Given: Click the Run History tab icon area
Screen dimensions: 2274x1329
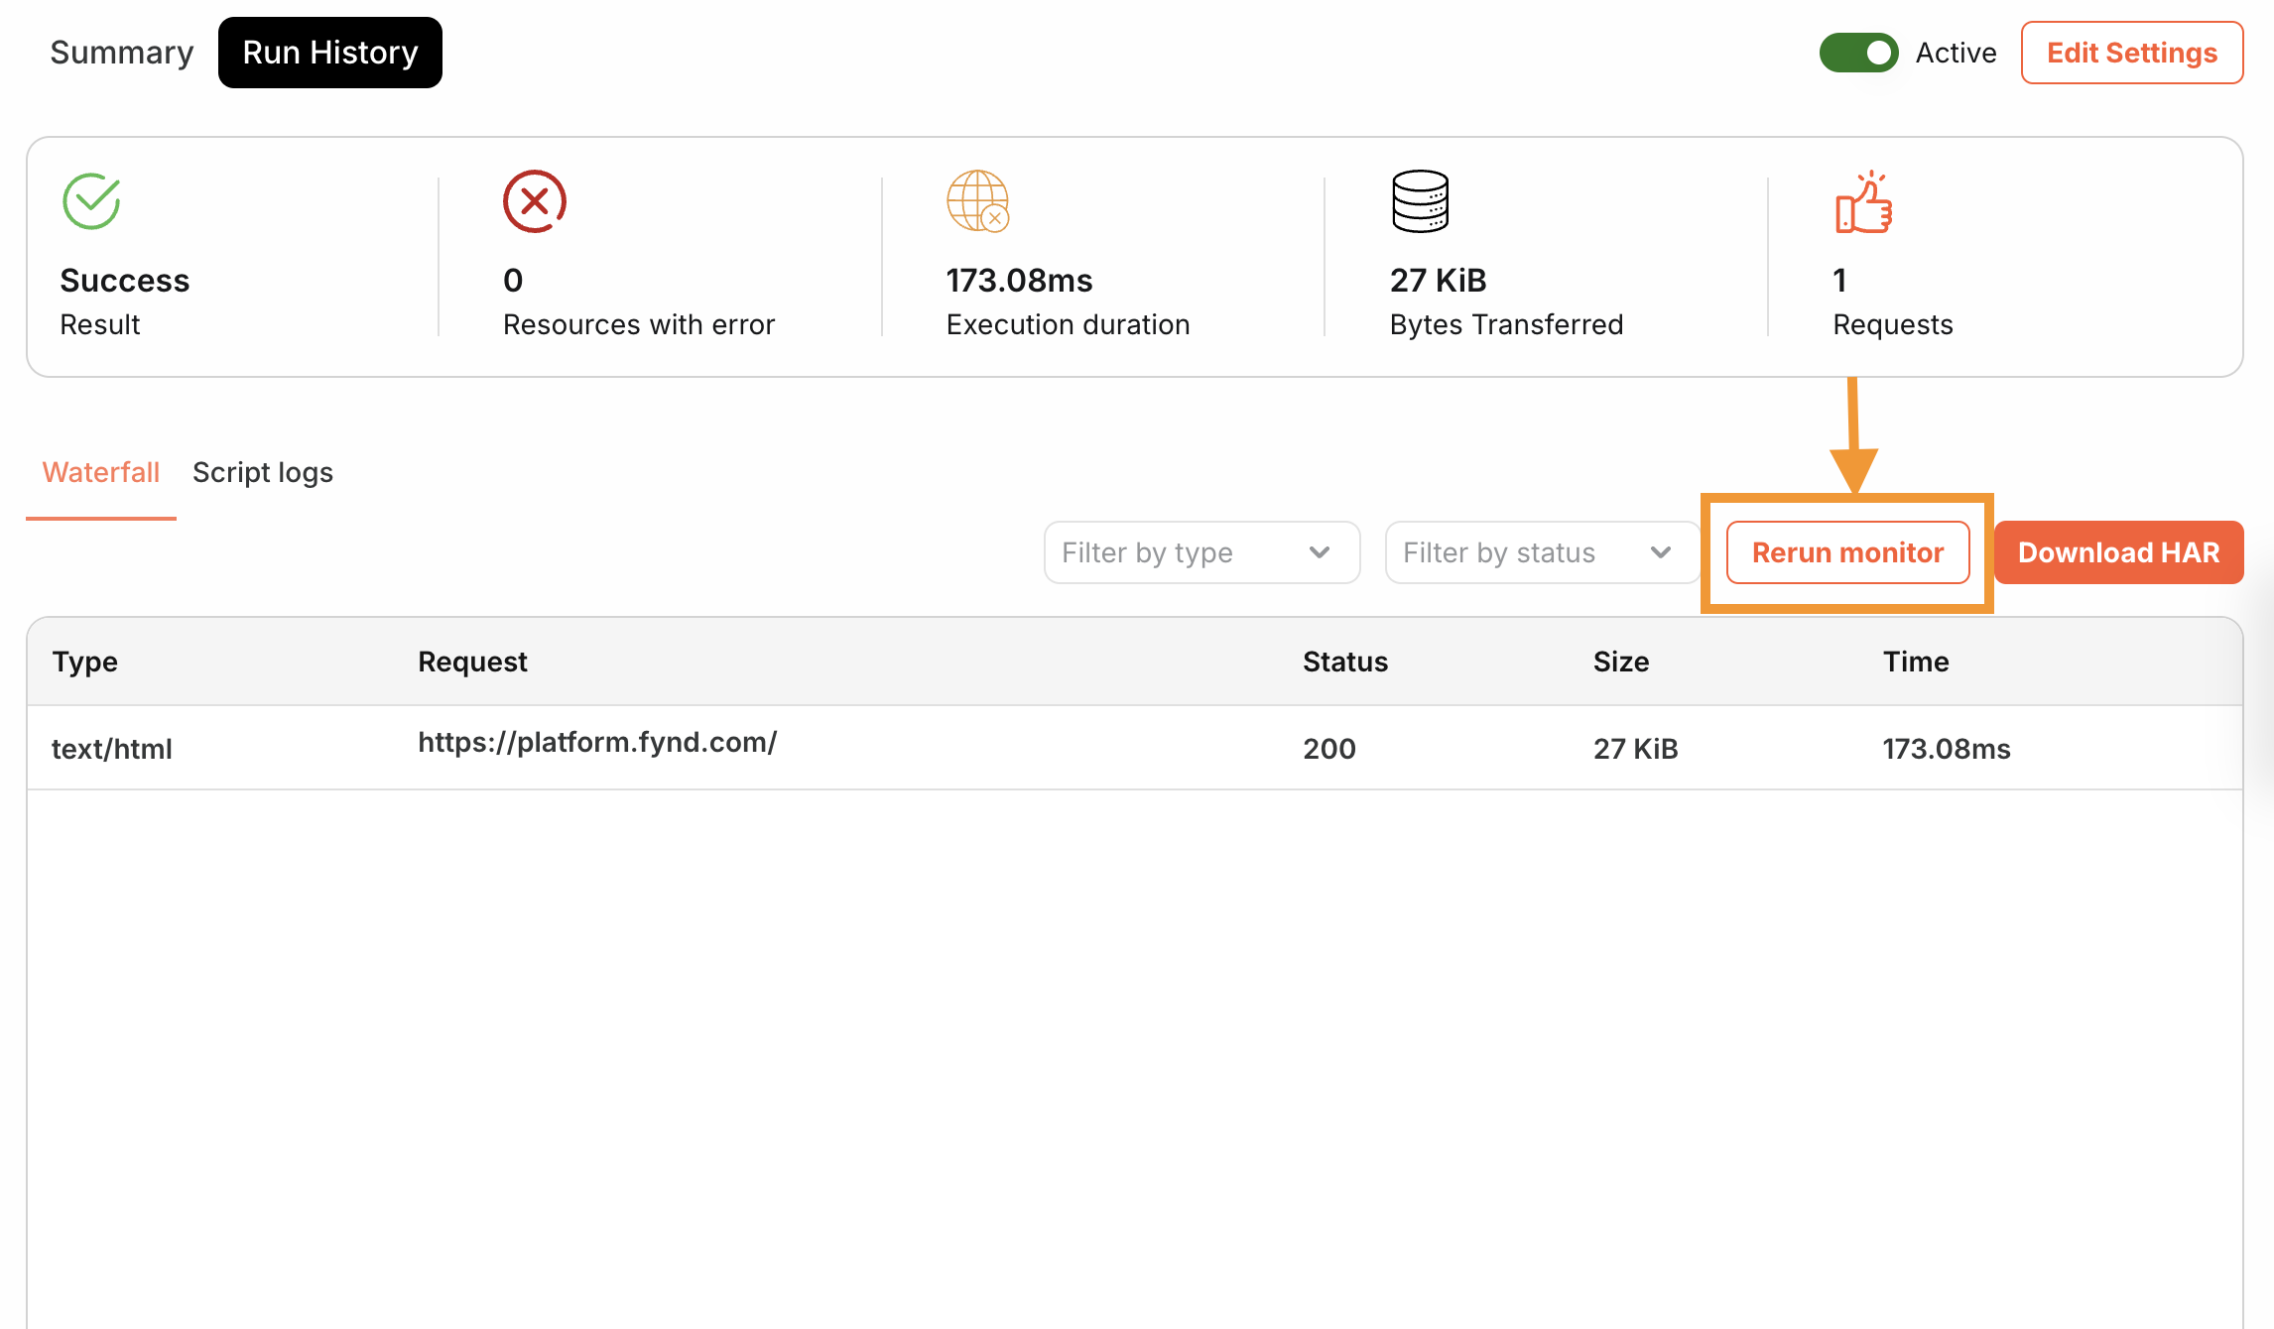Looking at the screenshot, I should click(329, 53).
